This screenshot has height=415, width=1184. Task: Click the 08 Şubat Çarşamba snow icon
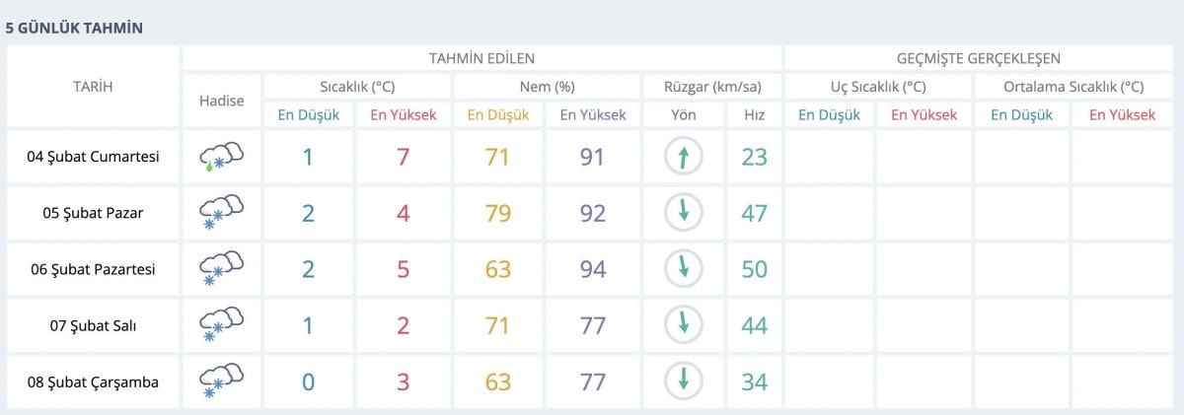tap(221, 380)
